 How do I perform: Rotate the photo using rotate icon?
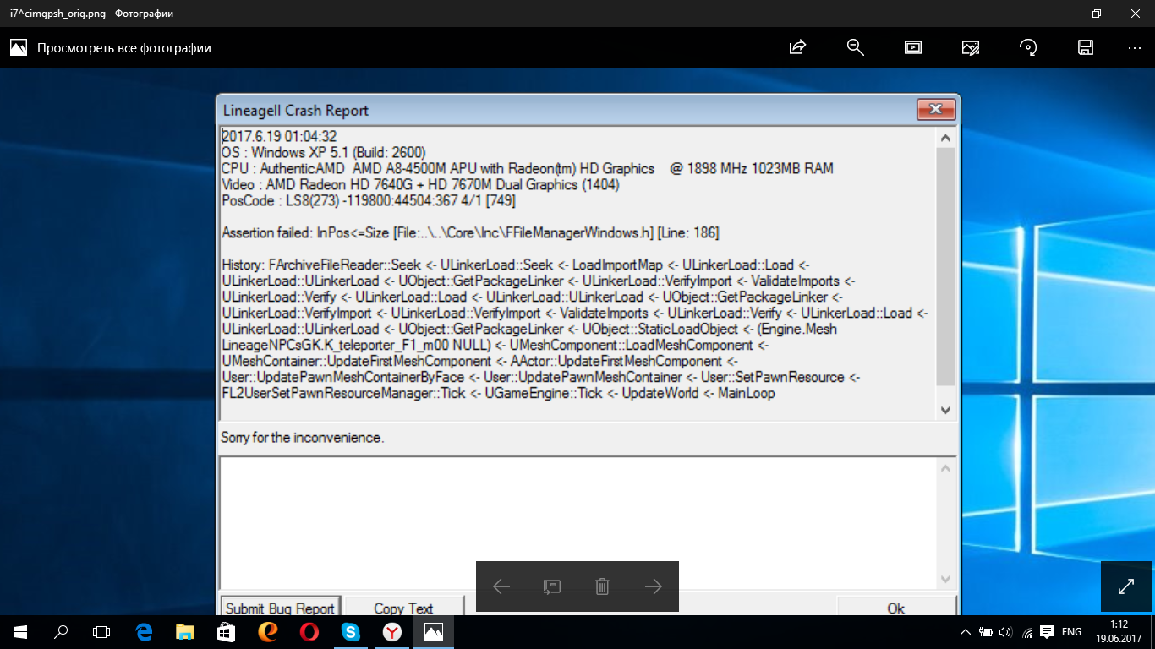coord(1028,47)
